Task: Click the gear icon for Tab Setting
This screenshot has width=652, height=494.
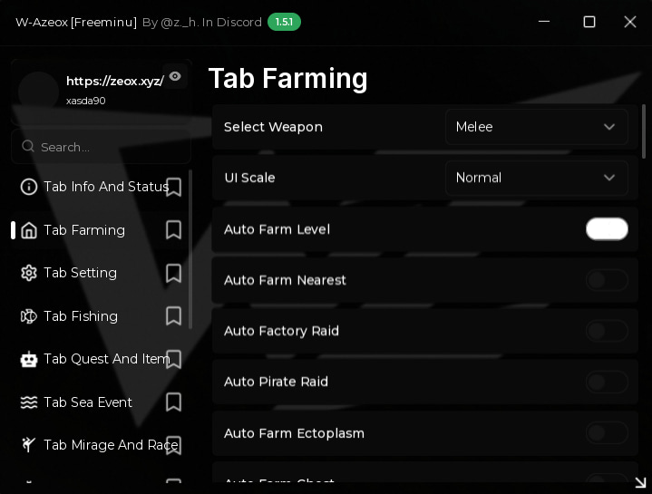Action: point(29,273)
